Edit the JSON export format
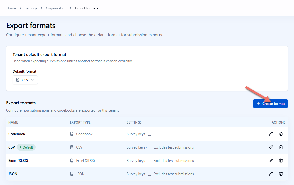 point(271,174)
